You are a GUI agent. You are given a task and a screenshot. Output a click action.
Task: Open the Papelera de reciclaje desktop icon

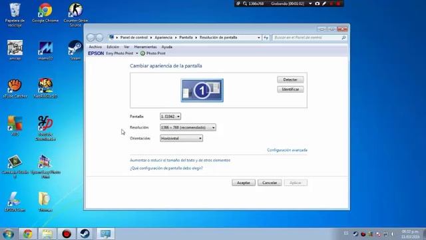click(15, 15)
